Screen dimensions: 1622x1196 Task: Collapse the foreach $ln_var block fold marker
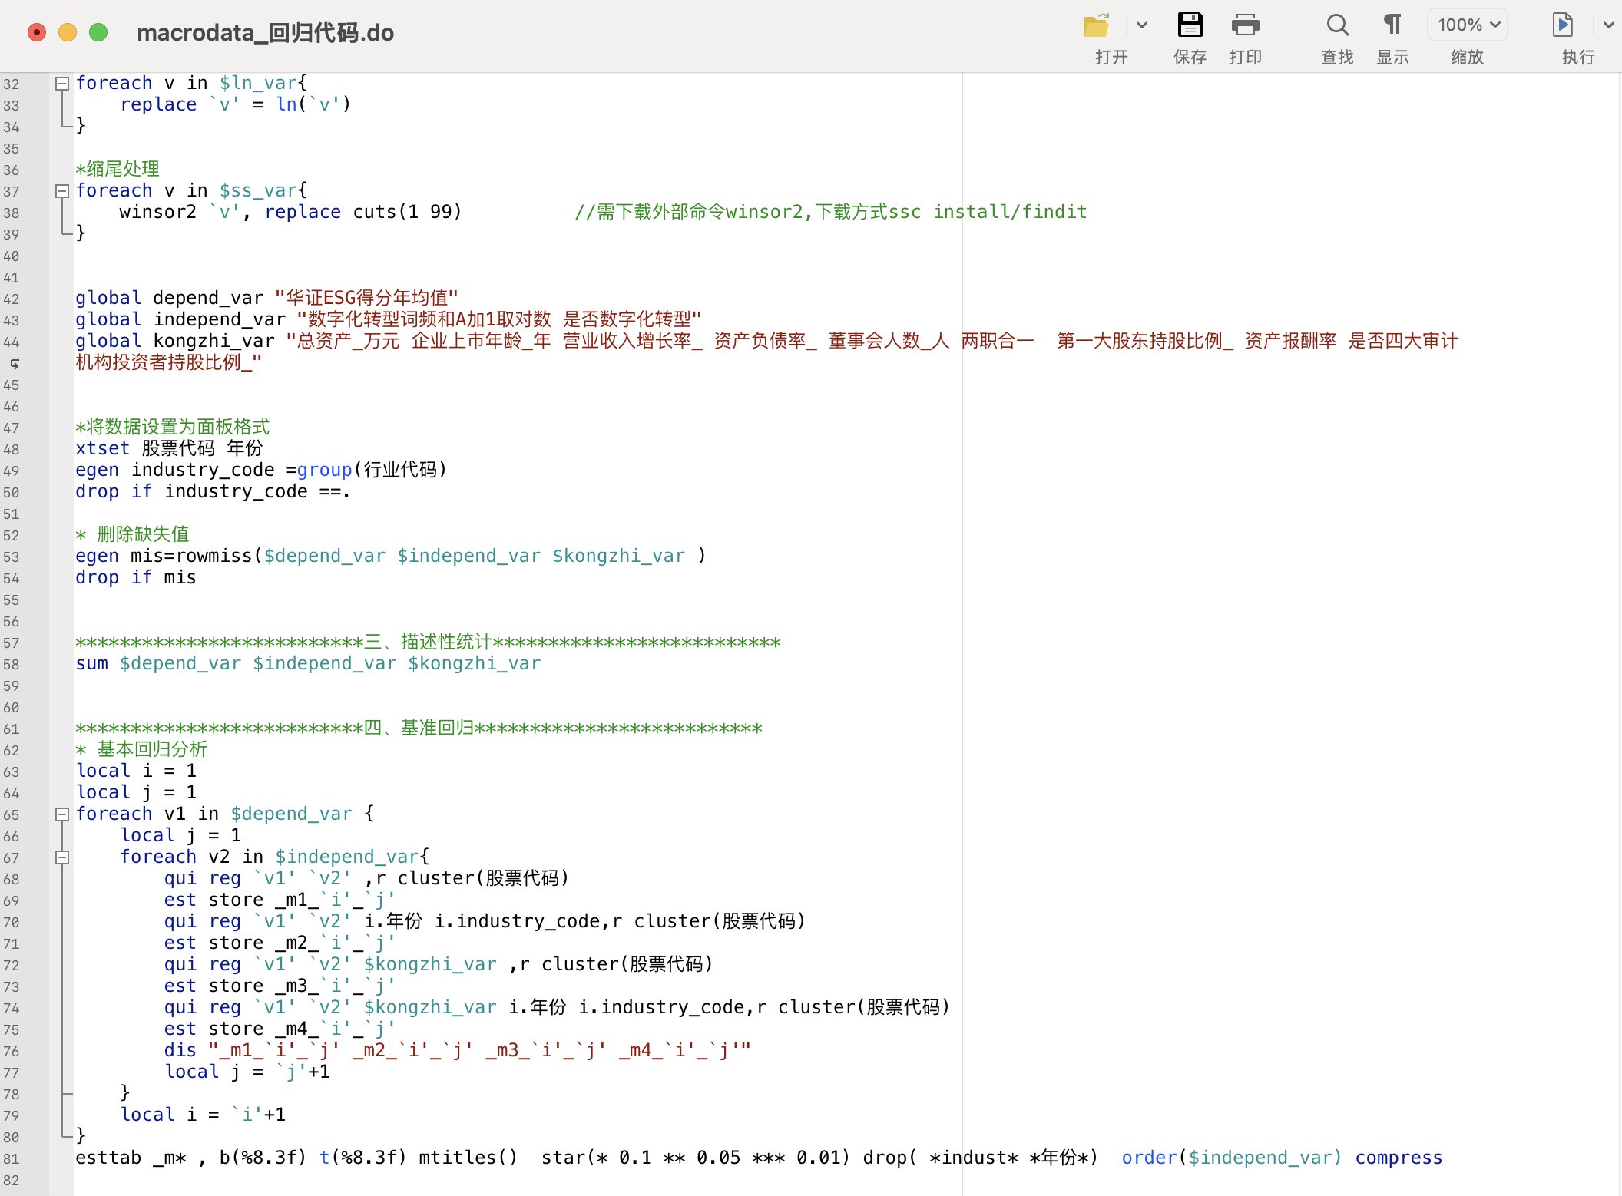(62, 83)
